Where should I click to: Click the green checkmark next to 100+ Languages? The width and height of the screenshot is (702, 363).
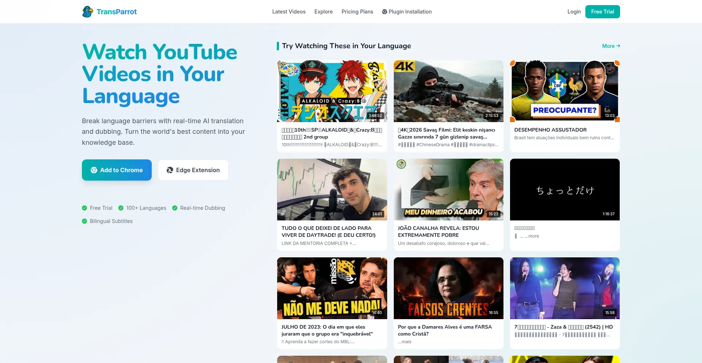(x=121, y=208)
